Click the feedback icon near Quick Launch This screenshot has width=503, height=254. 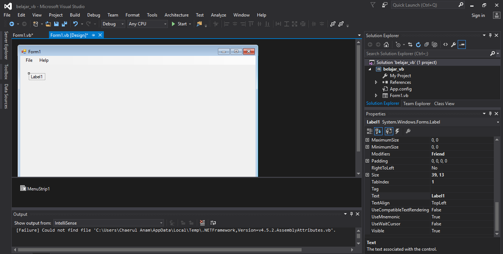(385, 5)
